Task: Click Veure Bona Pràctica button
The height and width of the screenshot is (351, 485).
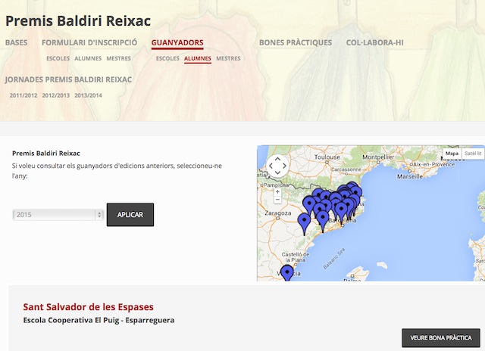Action: (x=440, y=337)
